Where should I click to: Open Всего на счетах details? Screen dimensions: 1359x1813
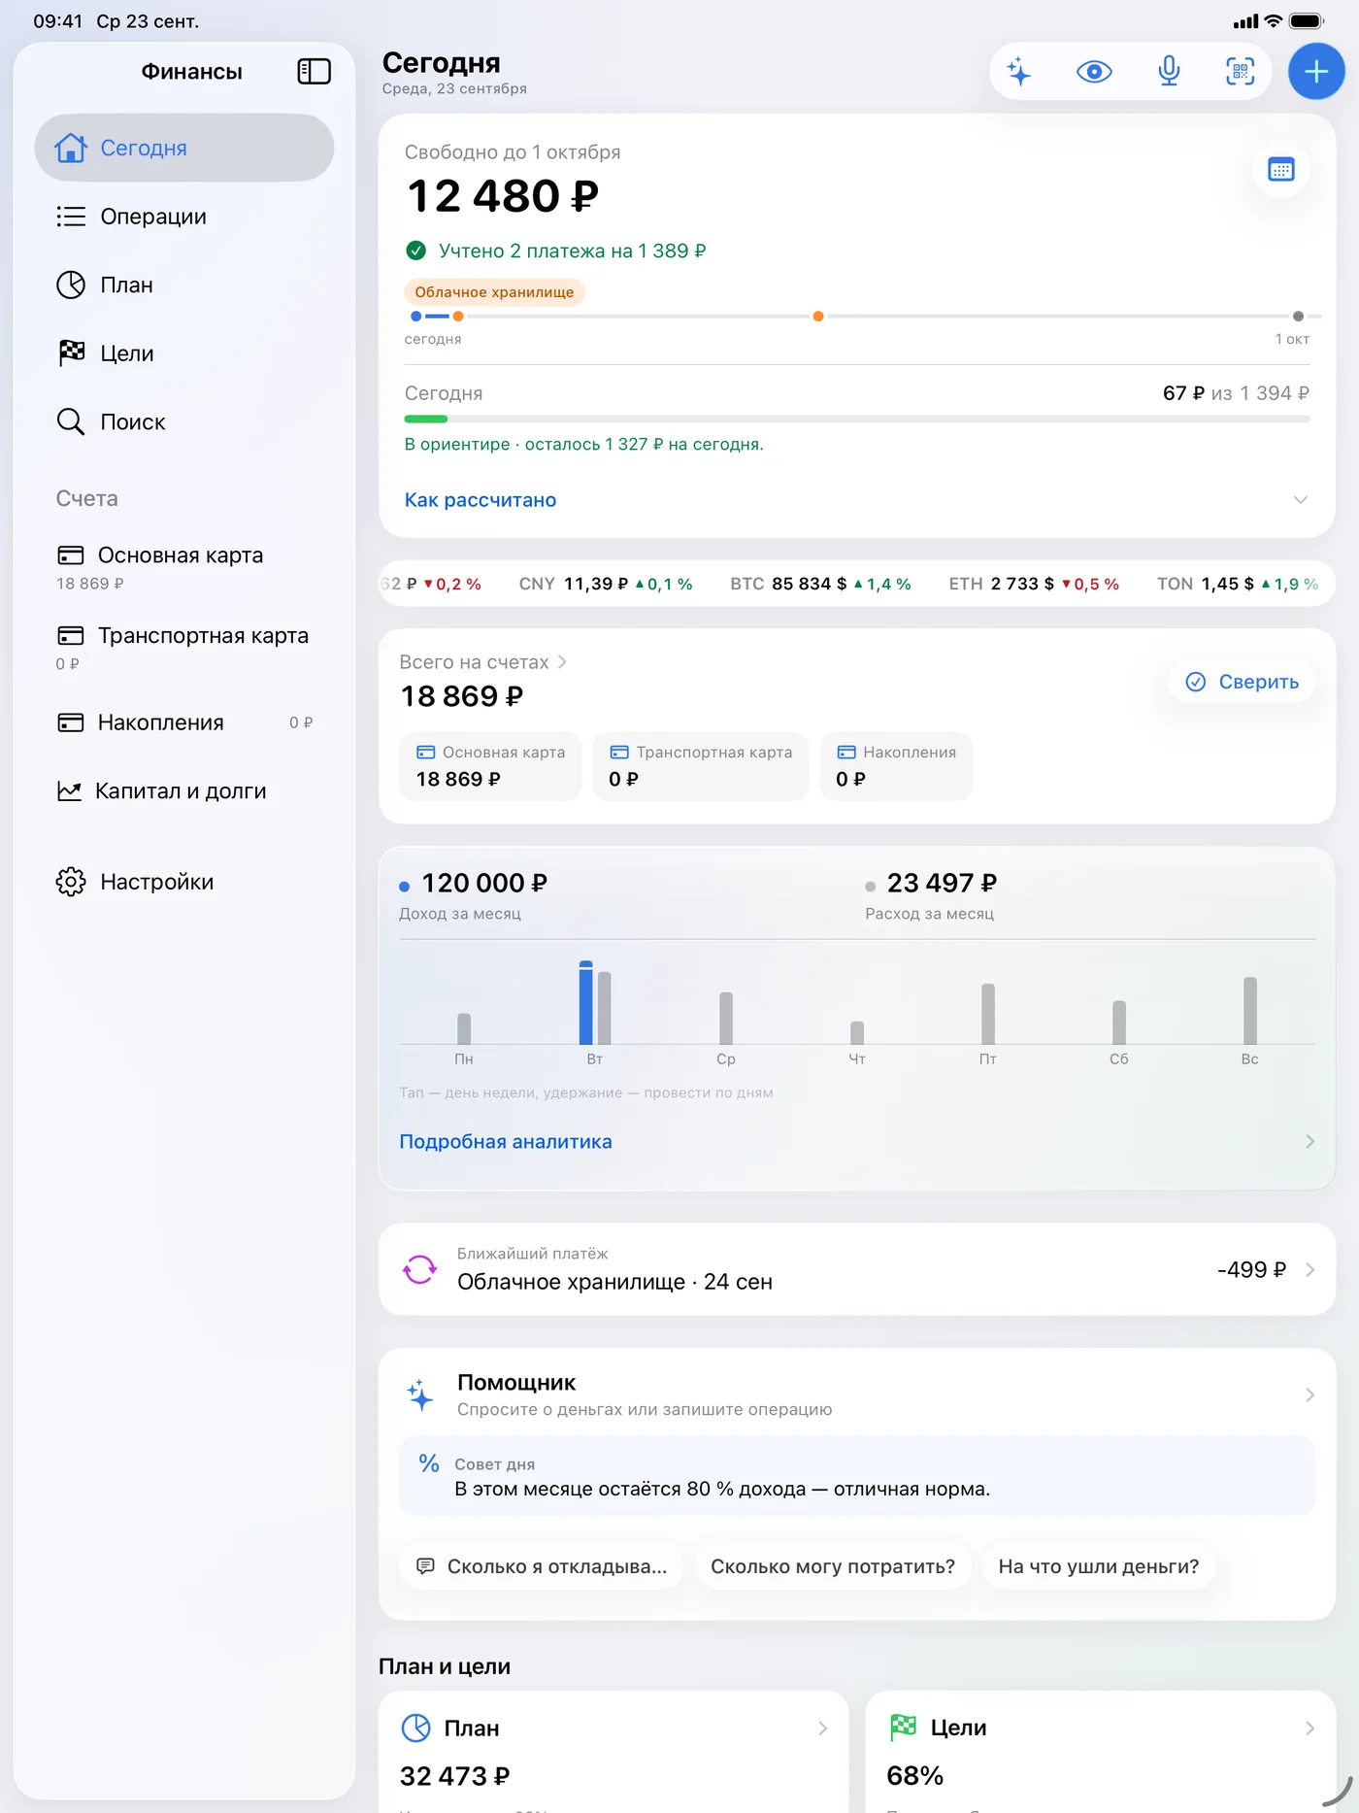pyautogui.click(x=482, y=662)
